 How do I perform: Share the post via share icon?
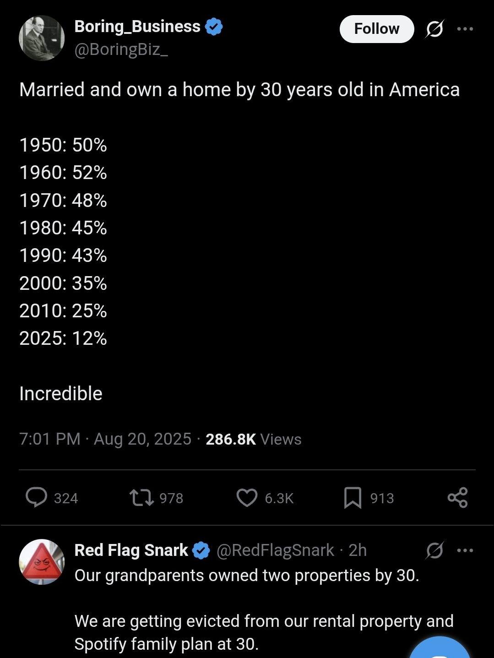457,498
